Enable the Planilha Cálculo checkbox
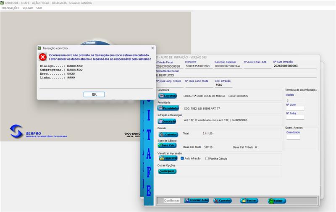Image resolution: width=336 pixels, height=212 pixels. (x=207, y=158)
